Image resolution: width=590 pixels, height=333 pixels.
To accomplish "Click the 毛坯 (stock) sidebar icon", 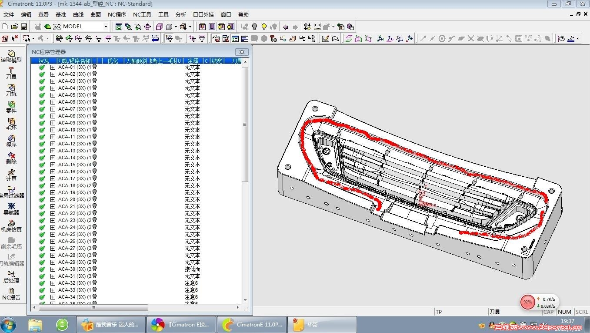I will point(11,121).
